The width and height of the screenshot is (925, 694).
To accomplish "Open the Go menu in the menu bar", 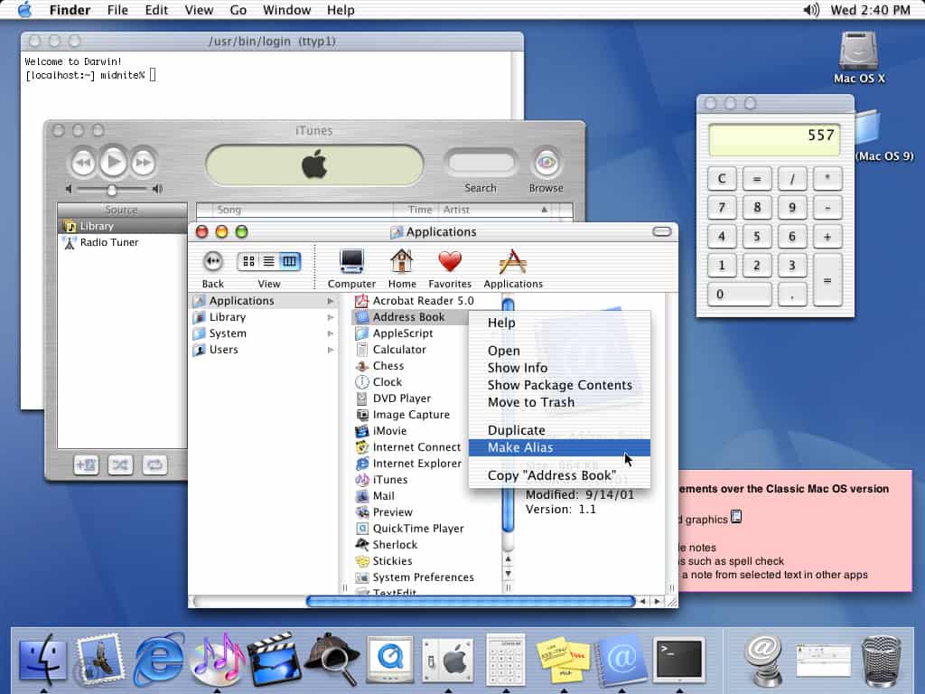I will pos(238,10).
